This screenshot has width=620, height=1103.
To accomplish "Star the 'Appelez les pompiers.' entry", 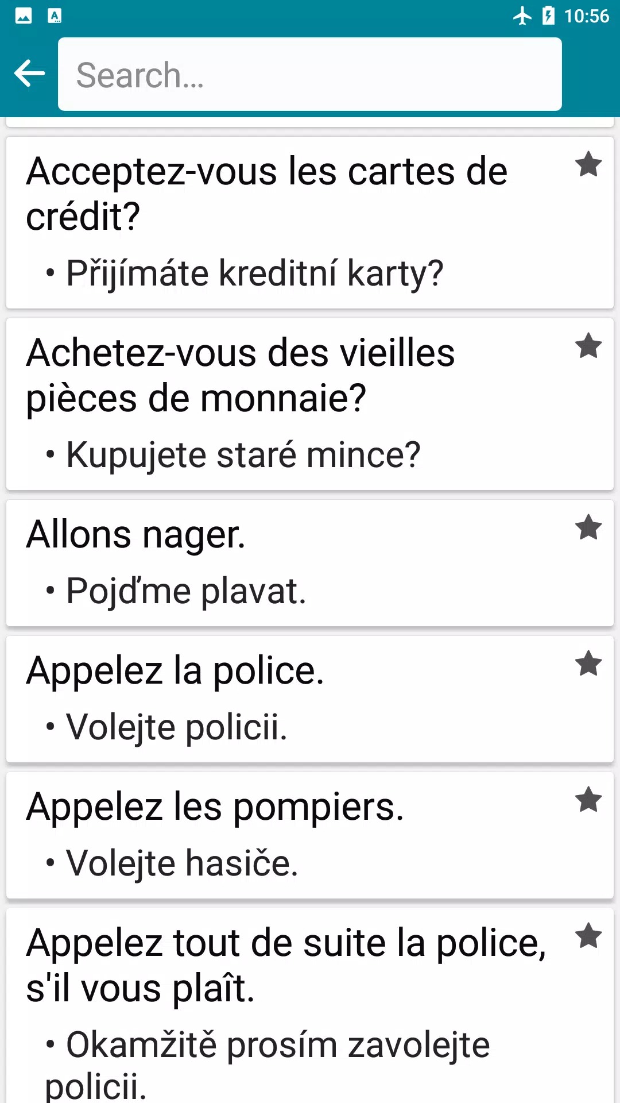I will click(x=588, y=800).
